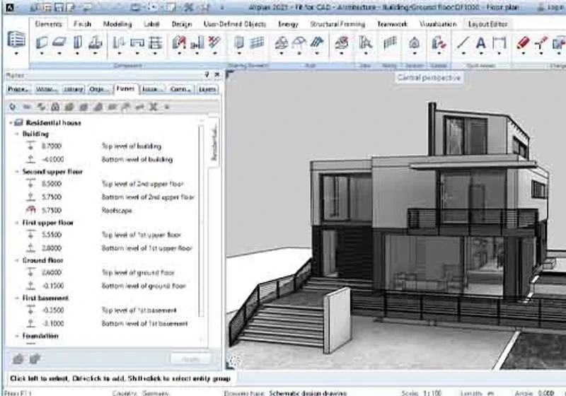Select the red pencil modify tool
The width and height of the screenshot is (566, 396).
[523, 43]
